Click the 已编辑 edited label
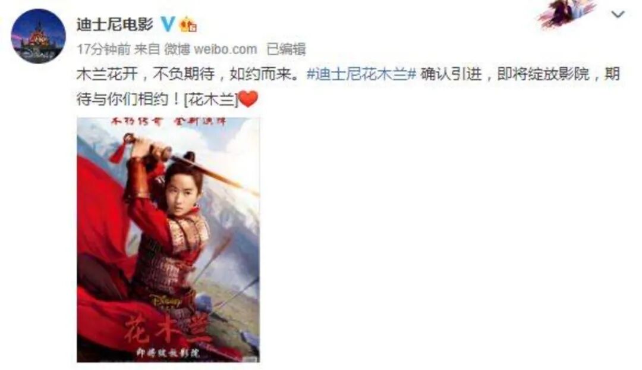The image size is (642, 370). click(286, 49)
